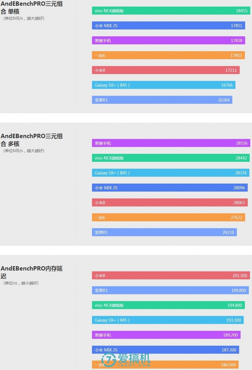Click 一加6 label in 多核 chart
The height and width of the screenshot is (370, 252).
[x=100, y=218]
